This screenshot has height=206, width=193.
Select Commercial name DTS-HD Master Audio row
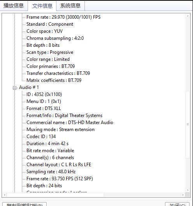tap(70, 123)
